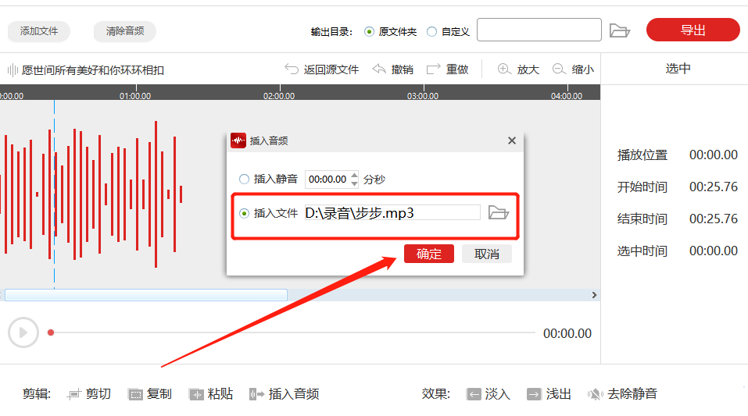Click the waveform icon beside the track title
The height and width of the screenshot is (416, 748).
13,70
